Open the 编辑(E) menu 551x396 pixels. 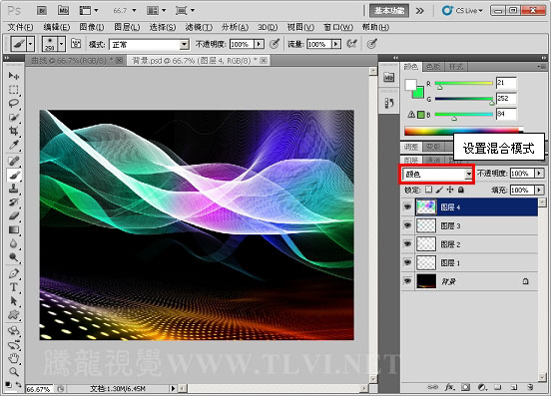click(x=57, y=27)
